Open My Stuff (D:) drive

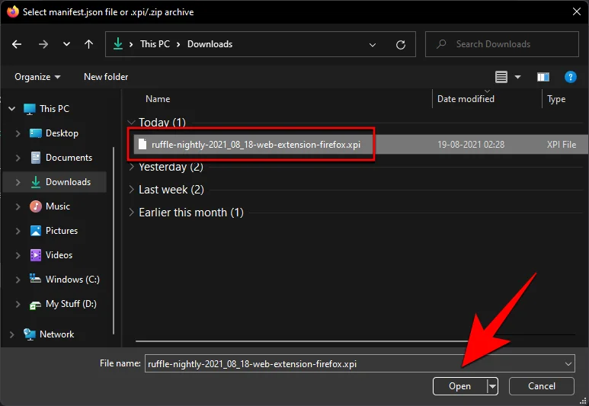(71, 304)
